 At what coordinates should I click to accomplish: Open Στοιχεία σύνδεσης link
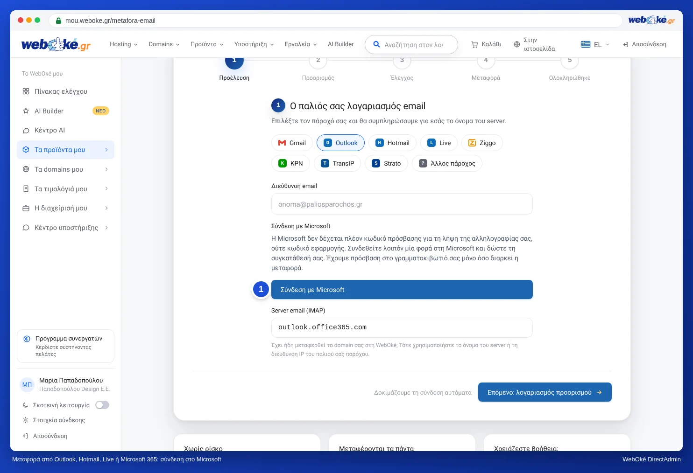[x=54, y=420]
